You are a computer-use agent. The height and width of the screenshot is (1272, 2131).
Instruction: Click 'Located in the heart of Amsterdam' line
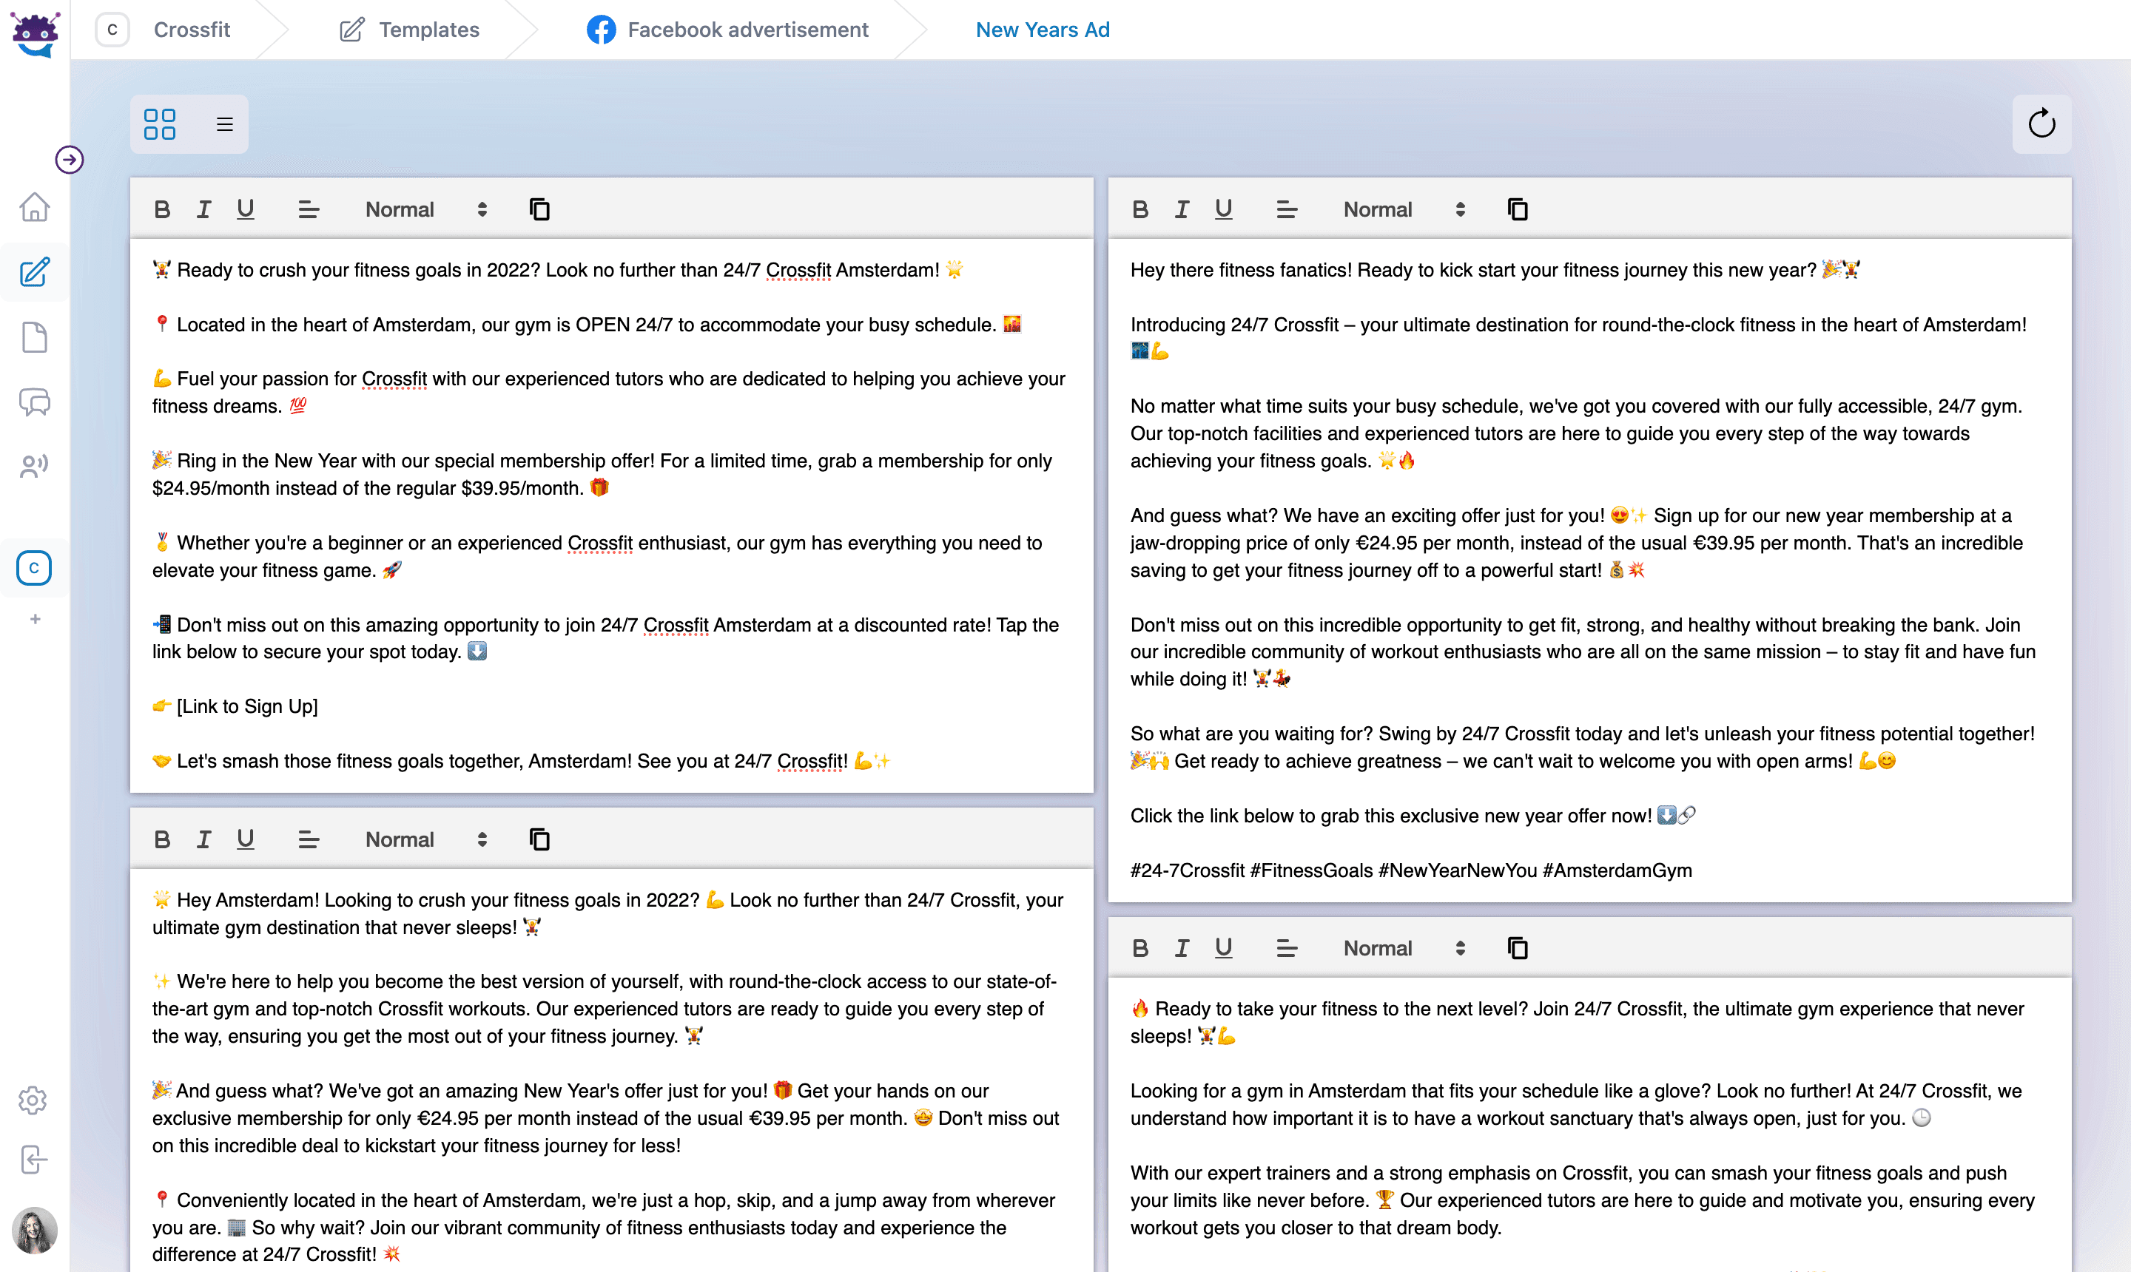click(587, 325)
